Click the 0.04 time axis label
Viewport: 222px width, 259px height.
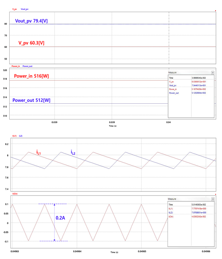(169, 122)
